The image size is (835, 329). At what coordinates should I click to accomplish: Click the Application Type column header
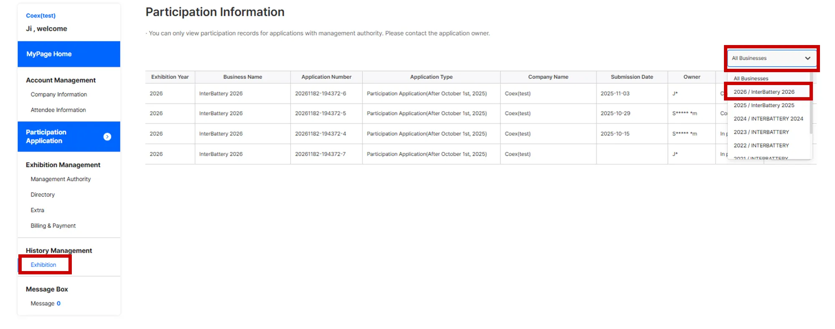pyautogui.click(x=431, y=77)
